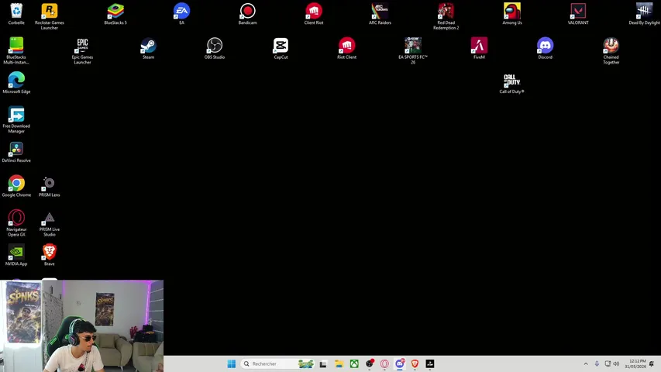Click Google Chrome desktop shortcut

tap(16, 186)
